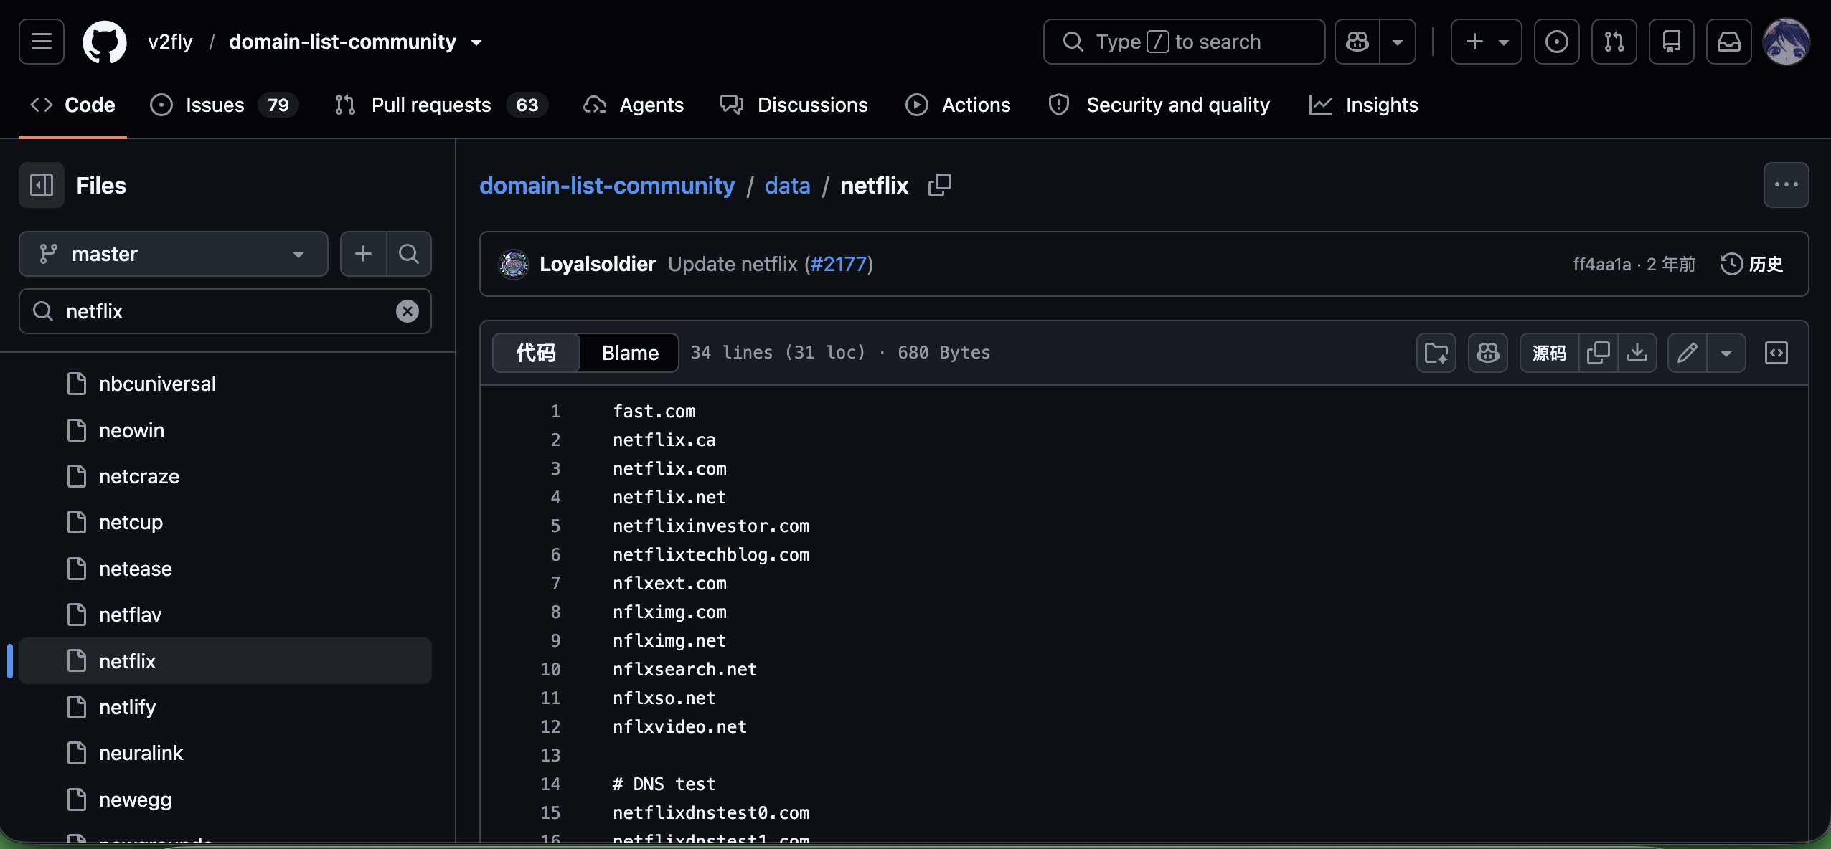Switch to the Blame view
Viewport: 1831px width, 849px height.
pos(630,353)
